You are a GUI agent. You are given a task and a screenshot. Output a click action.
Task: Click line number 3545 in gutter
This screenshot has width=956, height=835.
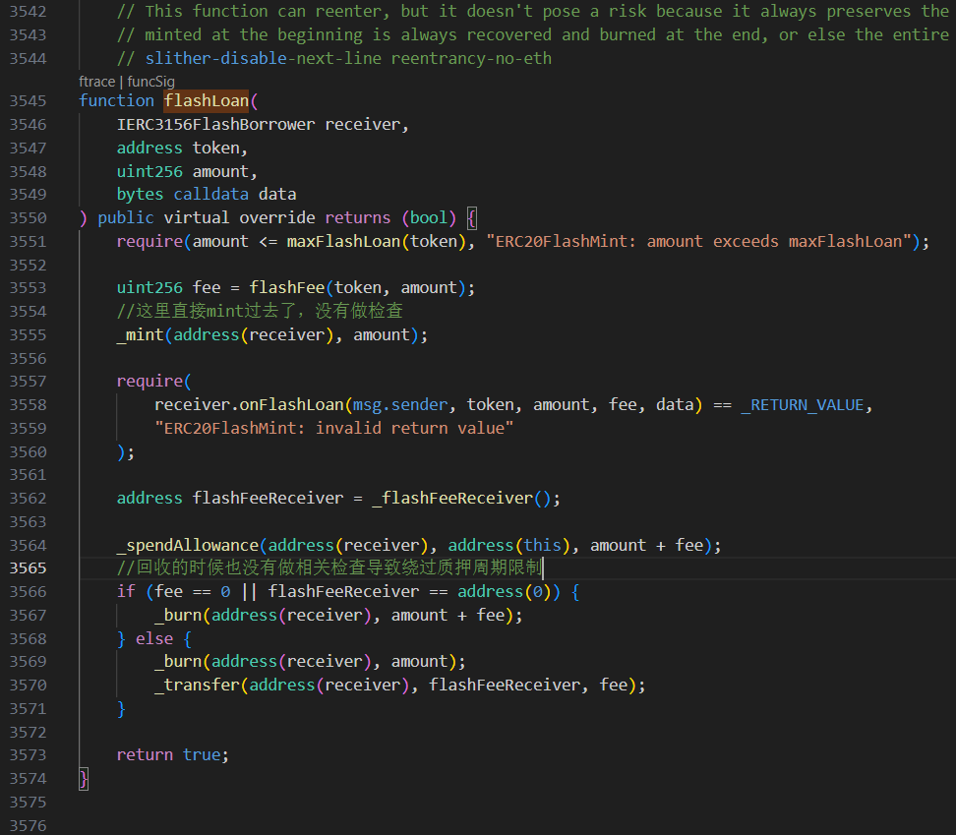point(29,101)
